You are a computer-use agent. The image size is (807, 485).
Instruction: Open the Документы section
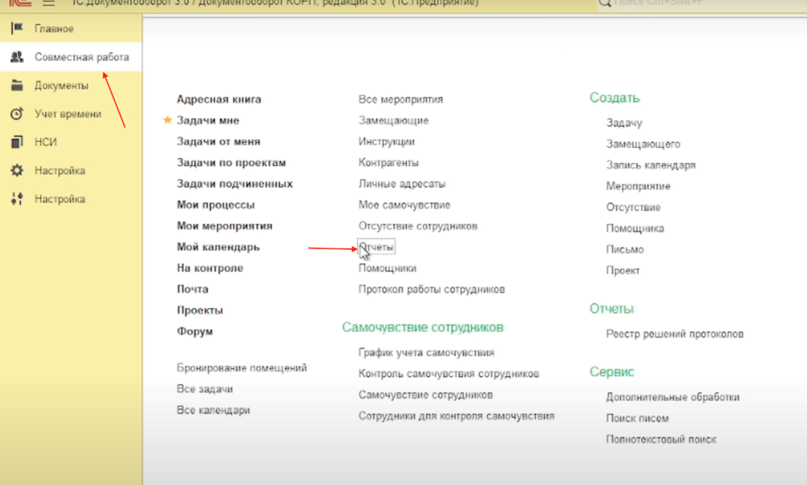(x=61, y=85)
